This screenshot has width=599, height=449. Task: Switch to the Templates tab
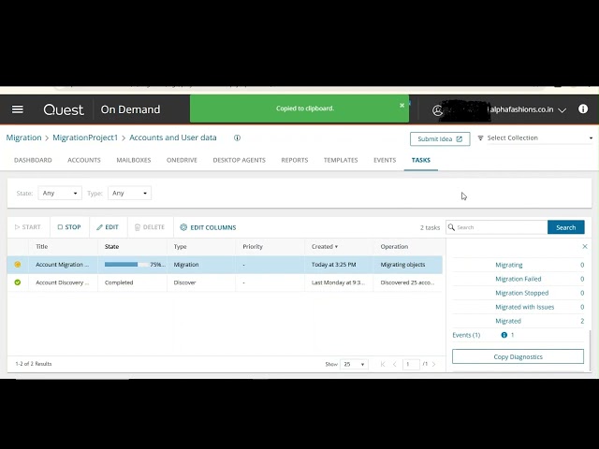pos(341,160)
